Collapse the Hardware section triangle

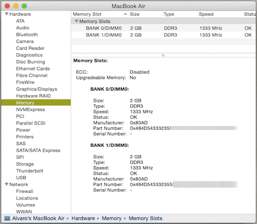[x=7, y=14]
